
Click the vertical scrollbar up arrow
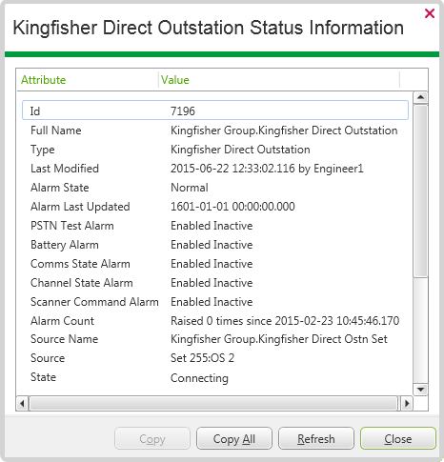coord(420,97)
